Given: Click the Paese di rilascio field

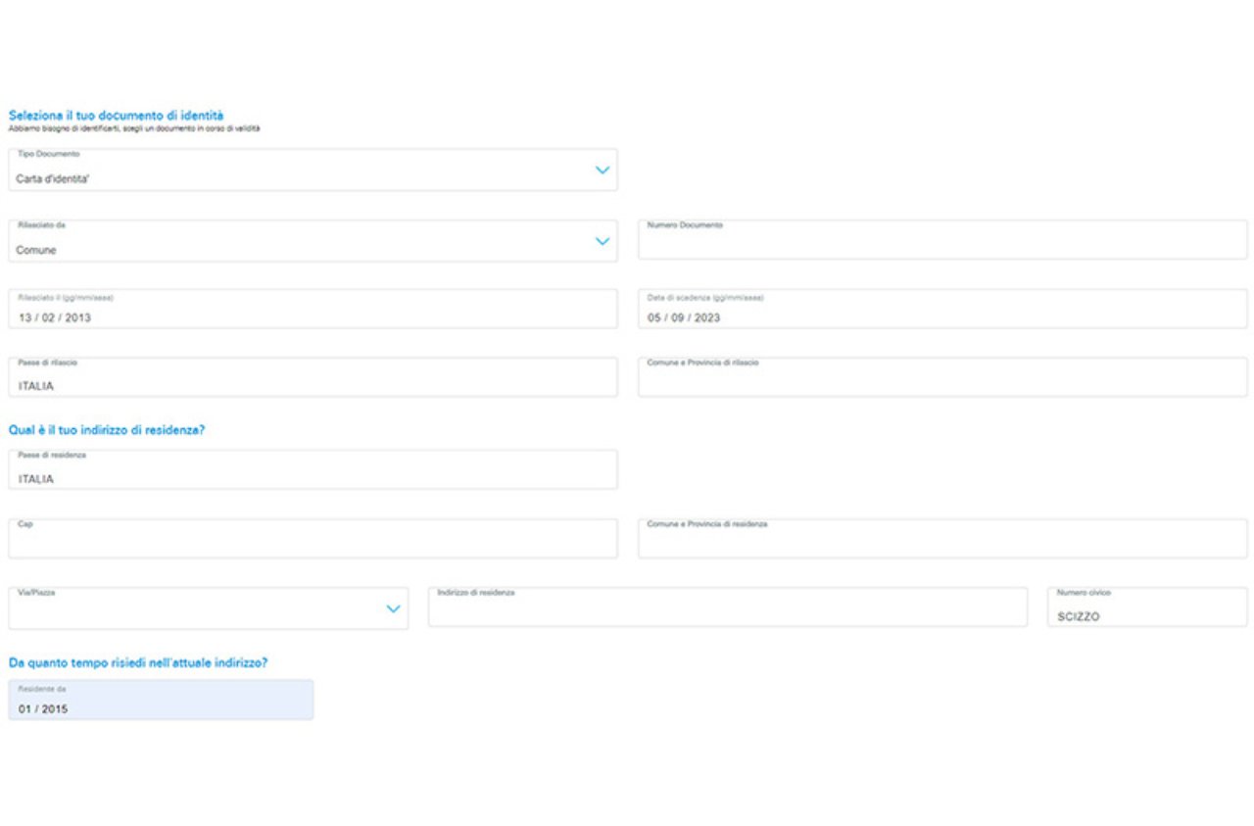Looking at the screenshot, I should 313,378.
